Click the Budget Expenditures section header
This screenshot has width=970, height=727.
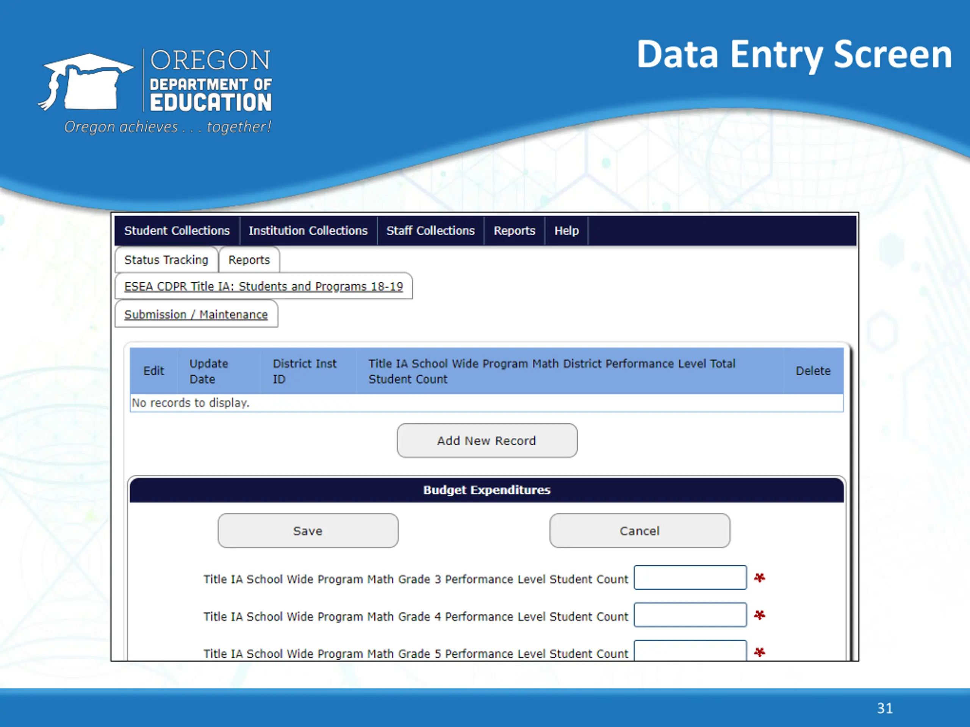[487, 490]
